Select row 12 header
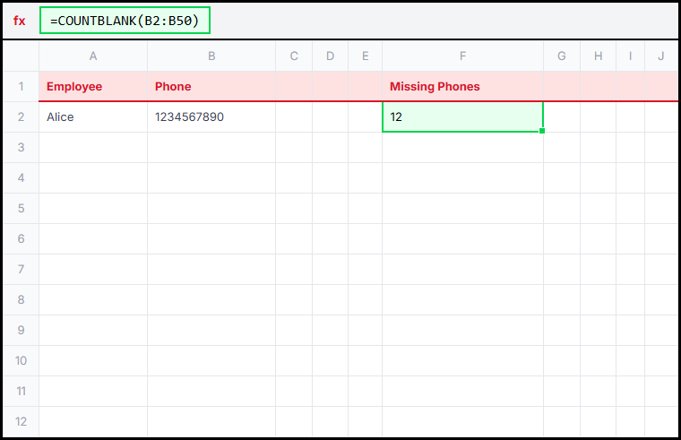The image size is (681, 440). click(21, 422)
